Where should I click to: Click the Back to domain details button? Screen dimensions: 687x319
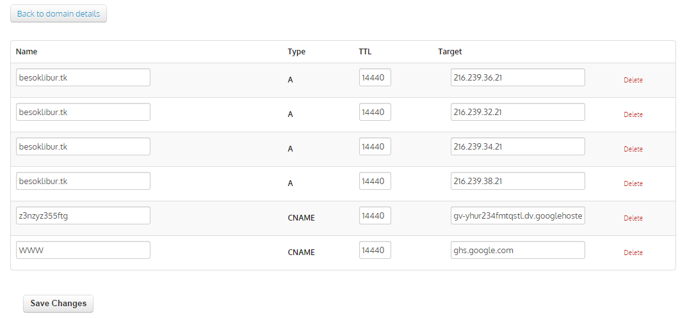click(x=58, y=13)
